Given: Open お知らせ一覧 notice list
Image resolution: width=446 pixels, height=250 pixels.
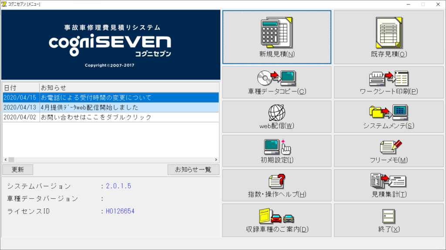Looking at the screenshot, I should [193, 170].
